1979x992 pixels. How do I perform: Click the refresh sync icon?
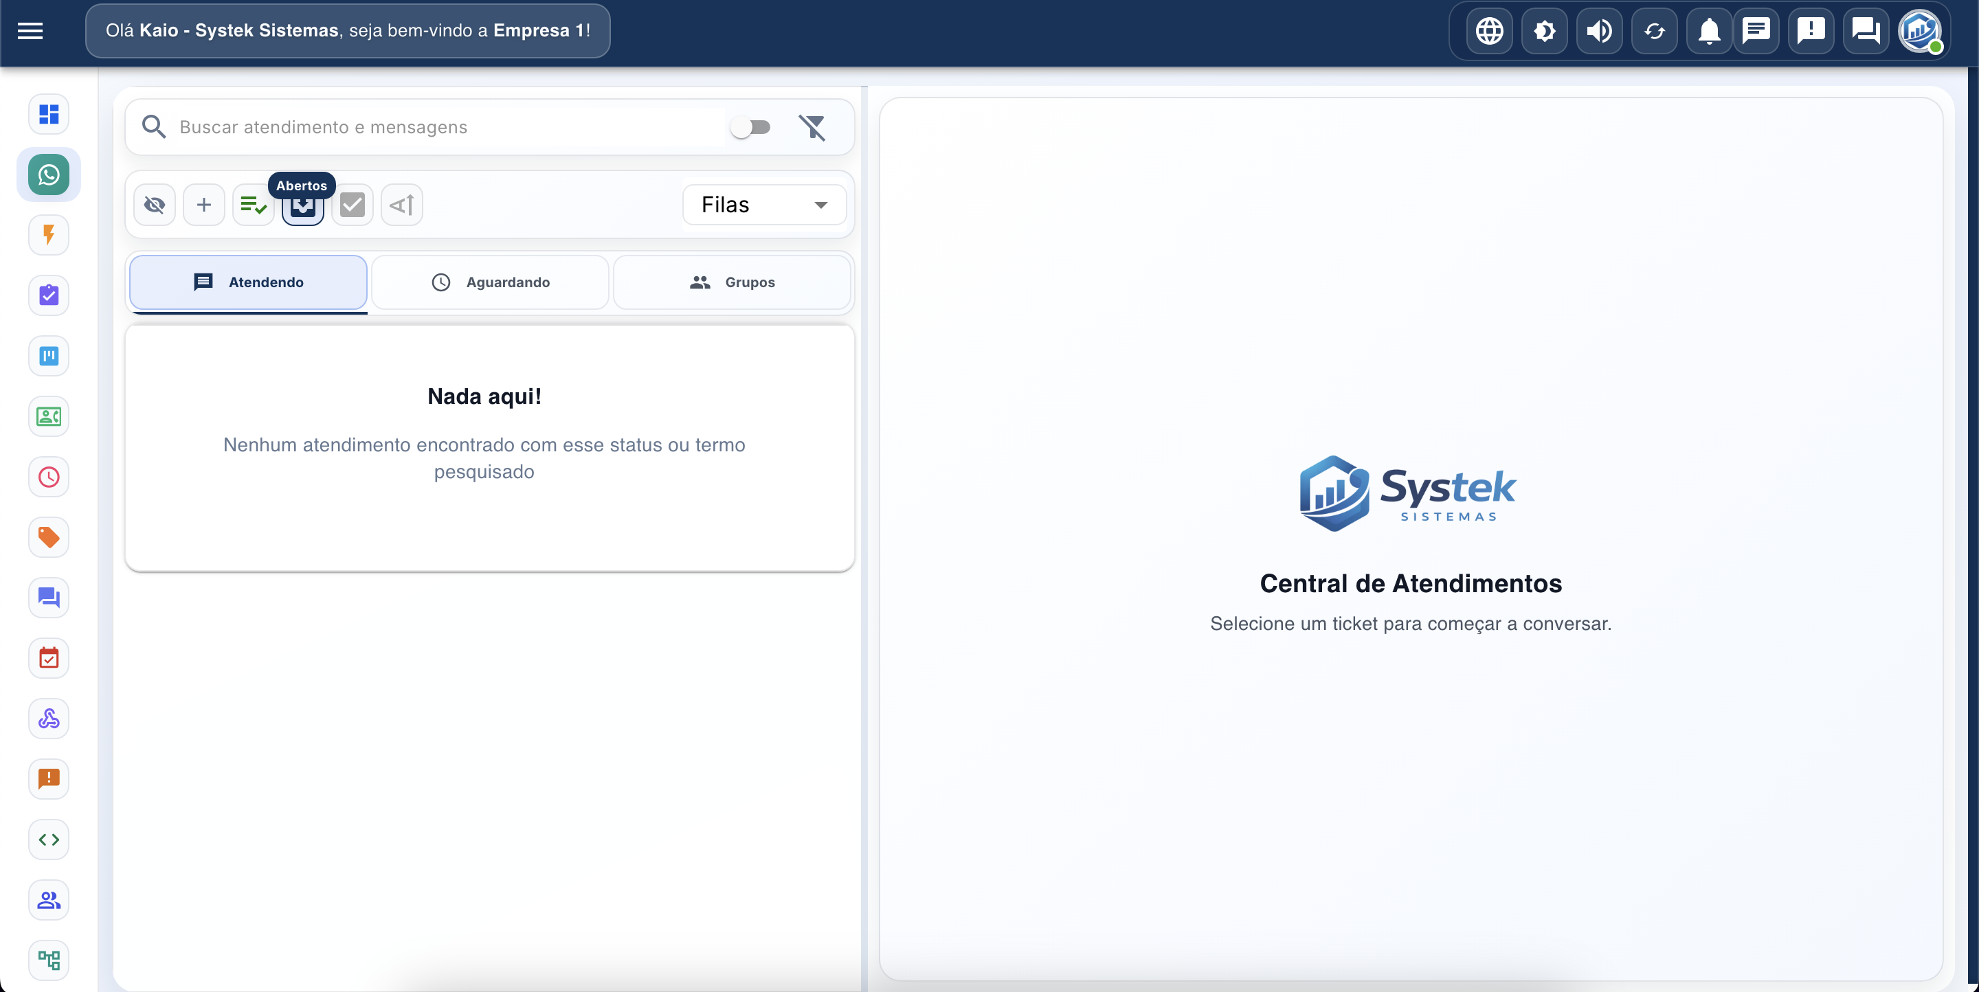click(x=1654, y=31)
